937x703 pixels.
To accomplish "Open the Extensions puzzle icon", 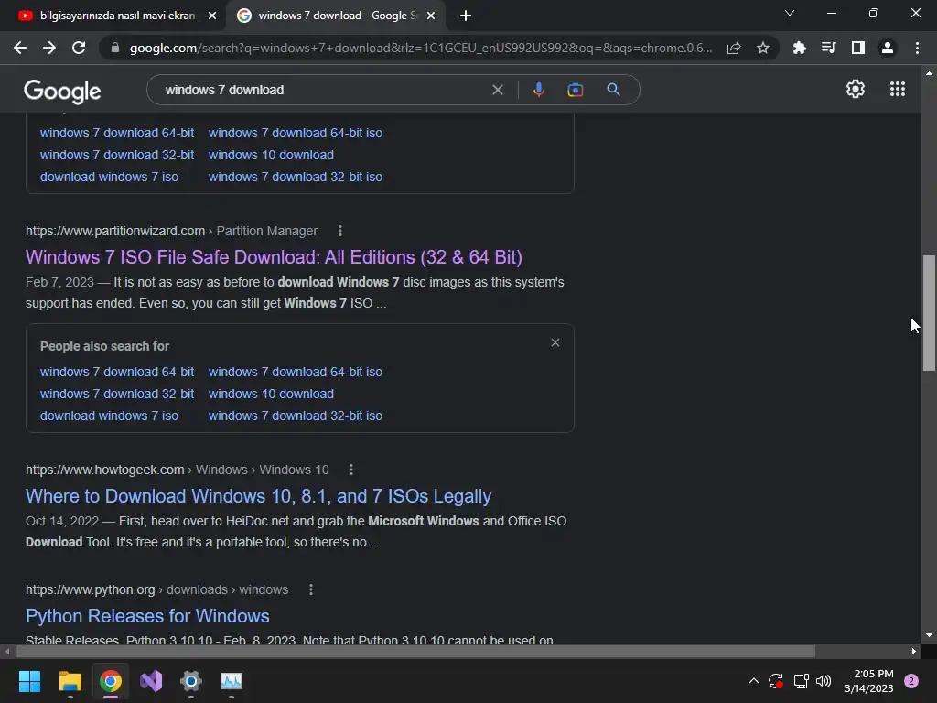I will pyautogui.click(x=799, y=48).
